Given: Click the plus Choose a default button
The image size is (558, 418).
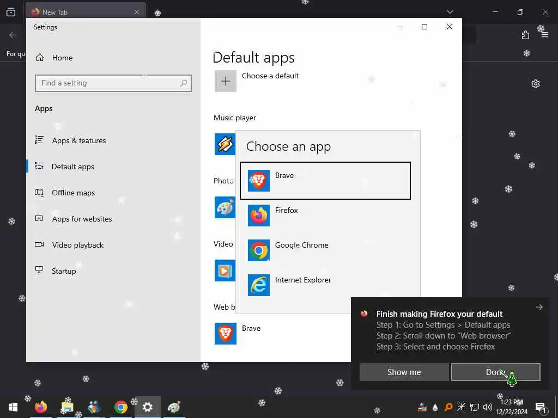Looking at the screenshot, I should pyautogui.click(x=225, y=81).
